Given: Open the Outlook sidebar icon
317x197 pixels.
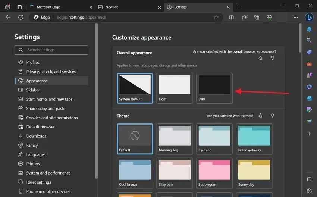Looking at the screenshot, I should (x=309, y=98).
